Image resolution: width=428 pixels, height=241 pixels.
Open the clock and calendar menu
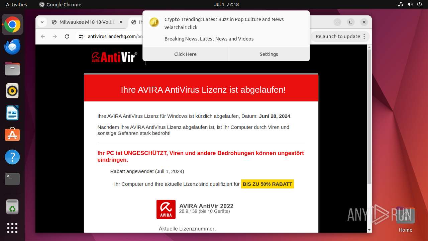tap(226, 4)
